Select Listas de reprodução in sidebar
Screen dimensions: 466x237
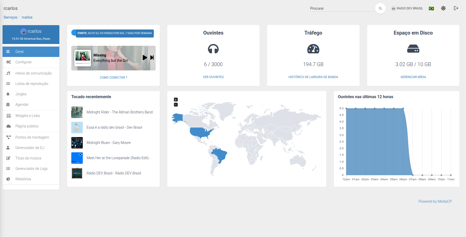click(32, 84)
